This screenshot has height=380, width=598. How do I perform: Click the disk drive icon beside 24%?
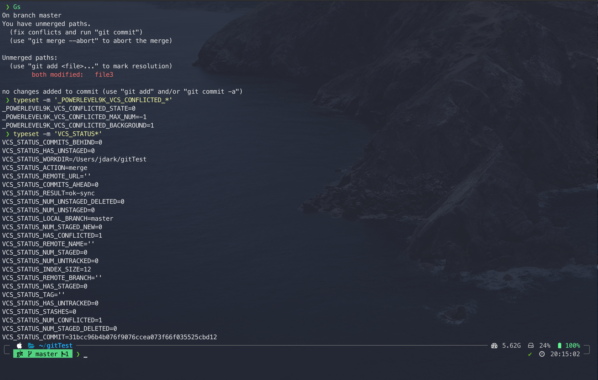(x=531, y=345)
